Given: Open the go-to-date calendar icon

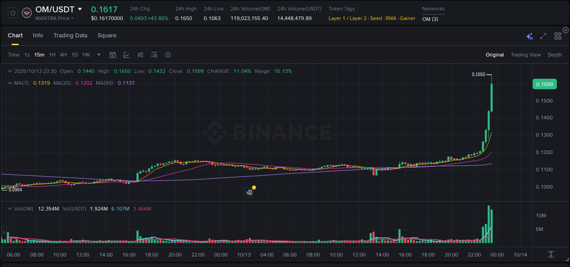Looking at the screenshot, I should [113, 55].
